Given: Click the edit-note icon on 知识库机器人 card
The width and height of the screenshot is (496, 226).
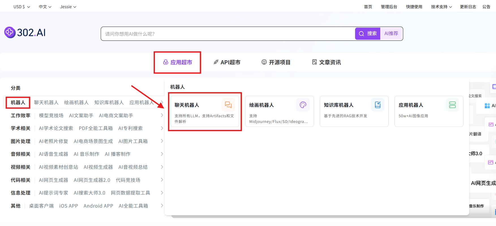Looking at the screenshot, I should coord(378,105).
